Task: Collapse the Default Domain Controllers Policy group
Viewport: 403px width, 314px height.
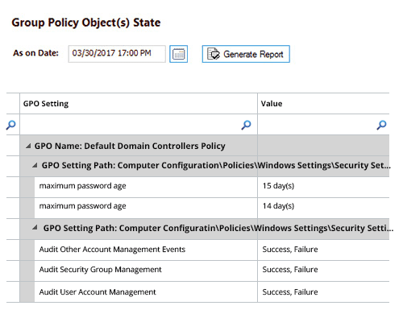Action: click(28, 146)
